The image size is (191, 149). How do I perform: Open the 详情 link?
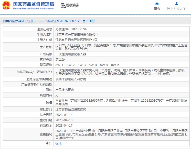coord(58,144)
